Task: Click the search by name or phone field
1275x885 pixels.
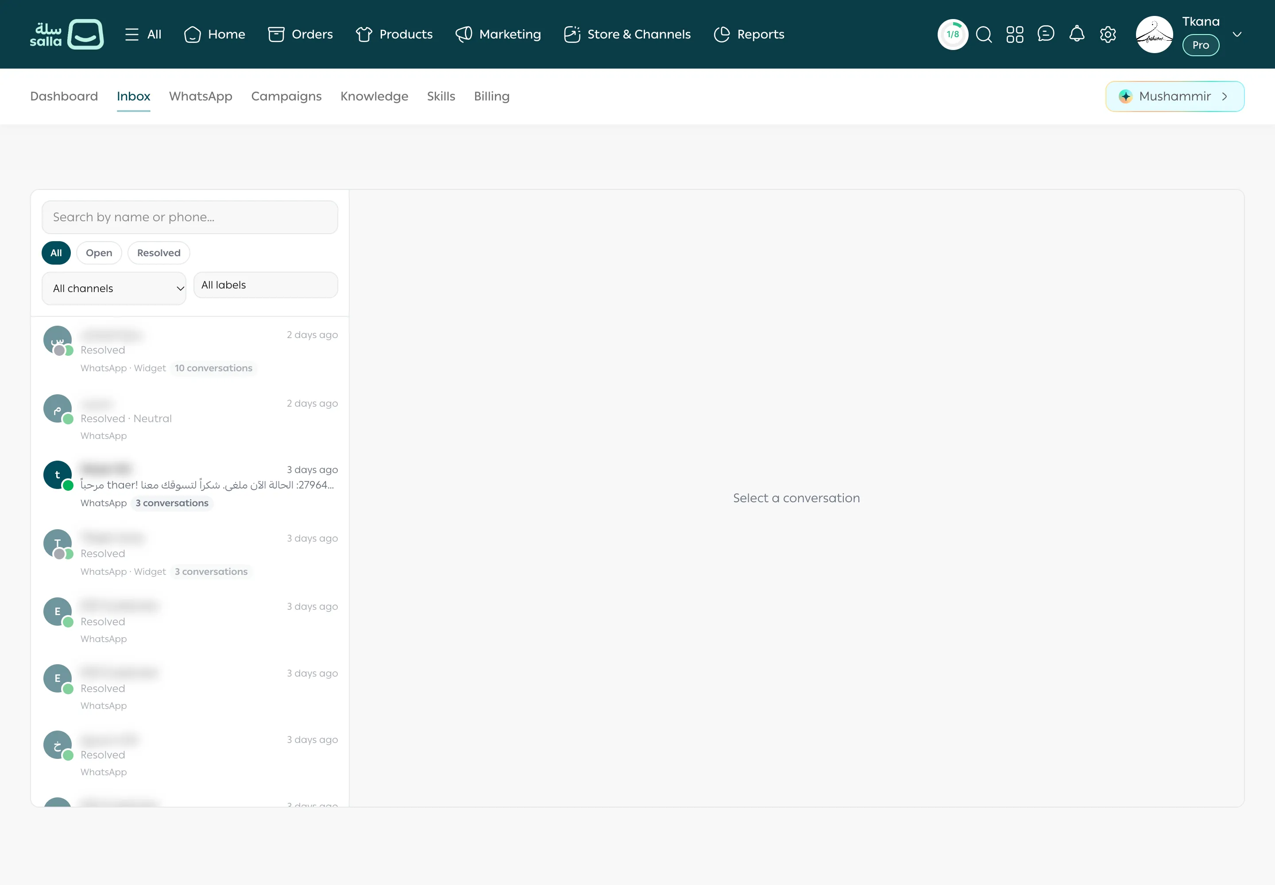Action: pos(190,217)
